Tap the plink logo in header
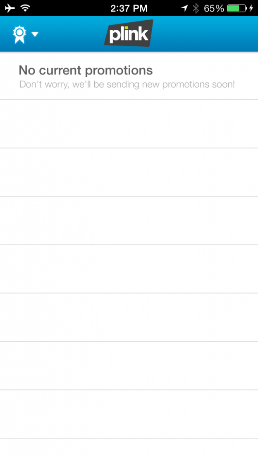258x458 pixels. [x=129, y=34]
